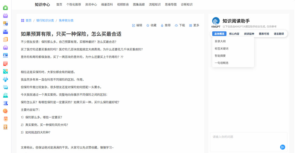
Task: Switch to 图表可视 assistant tab
Action: [264, 34]
